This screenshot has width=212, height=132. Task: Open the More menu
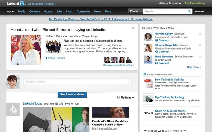(x=108, y=12)
